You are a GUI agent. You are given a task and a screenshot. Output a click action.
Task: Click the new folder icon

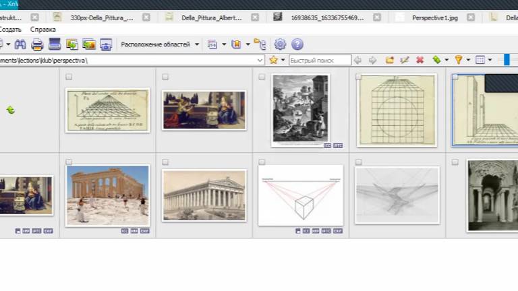[x=389, y=60]
